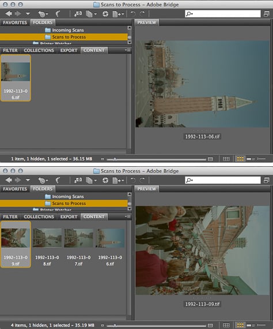
Task: View content as list in 1-item window
Action: tap(261, 159)
